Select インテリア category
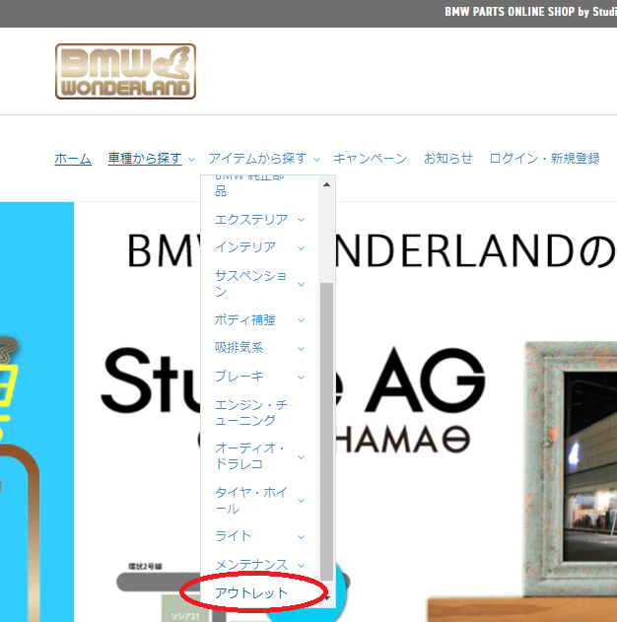617x622 pixels. coord(245,247)
